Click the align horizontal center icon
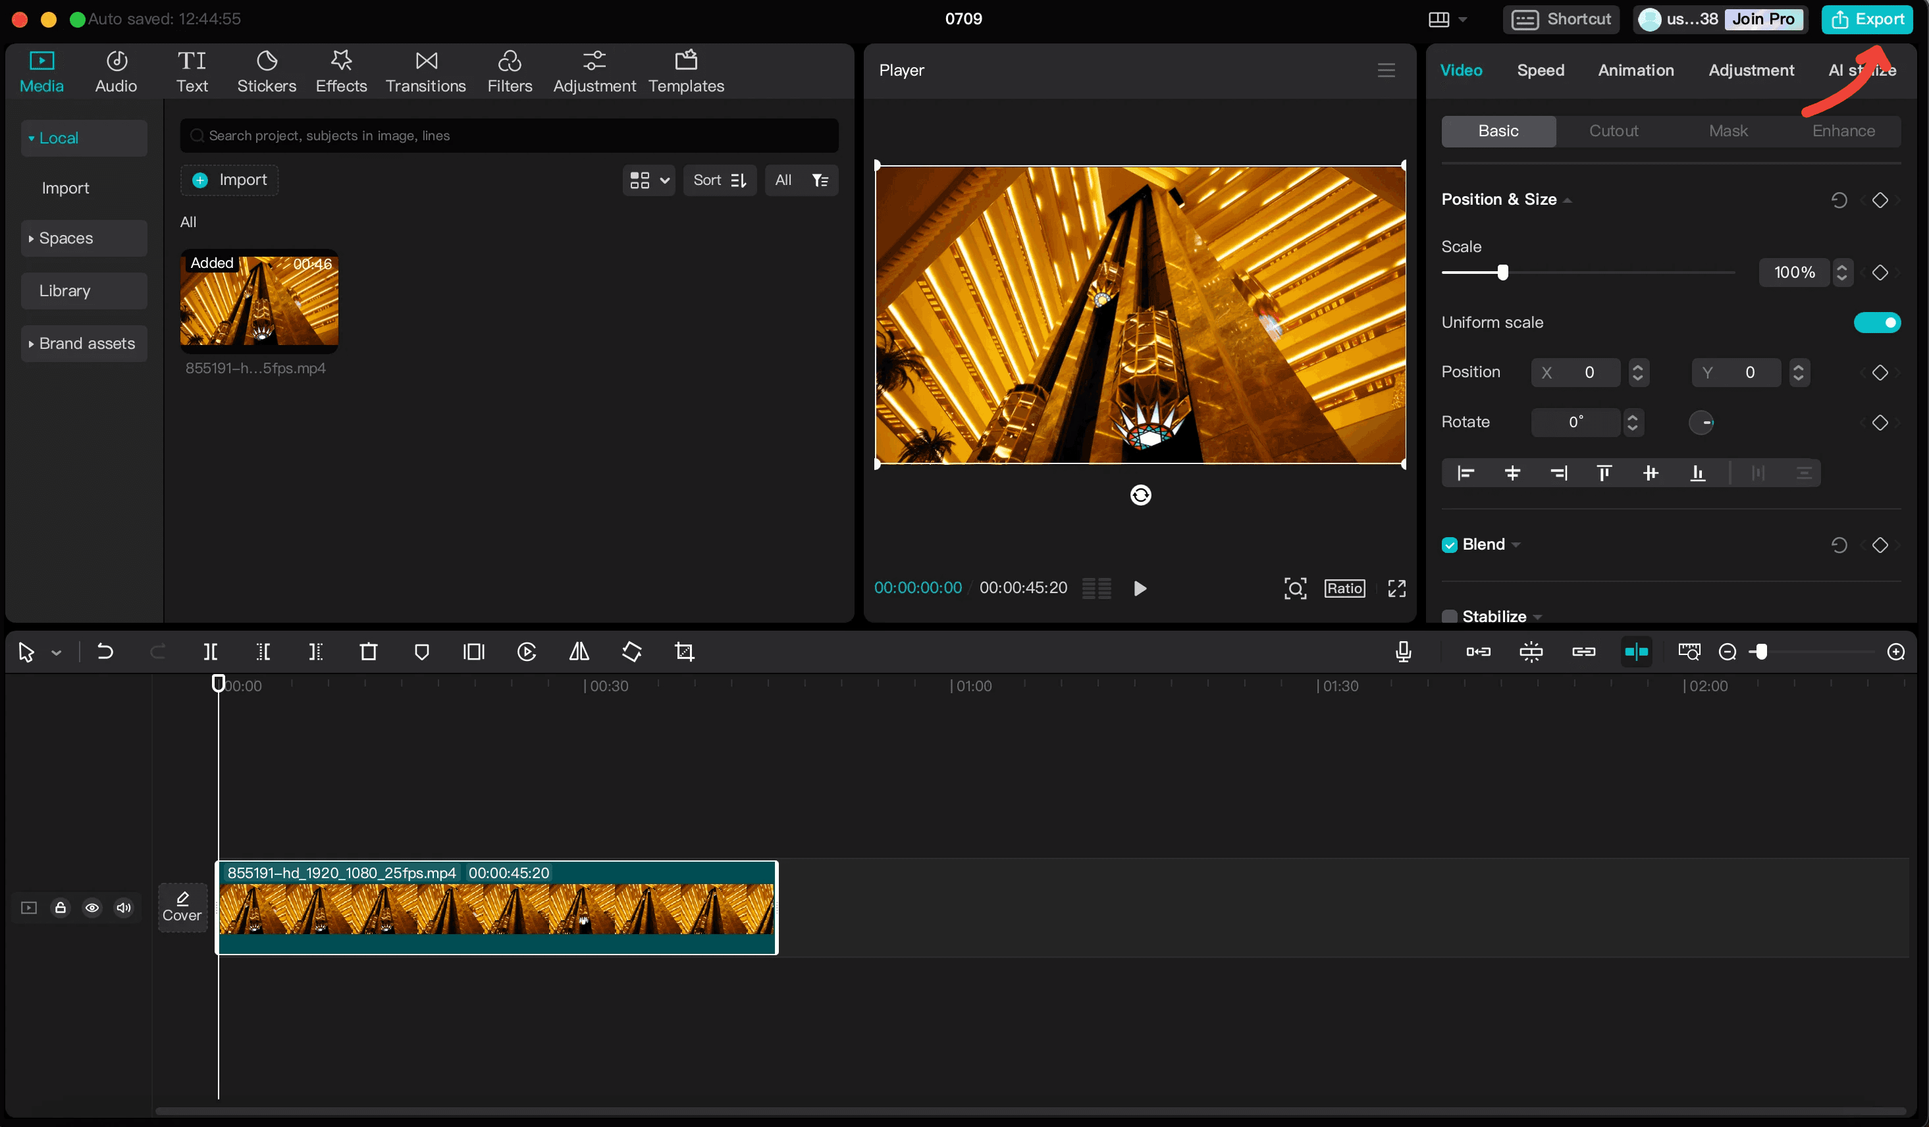 click(1512, 473)
